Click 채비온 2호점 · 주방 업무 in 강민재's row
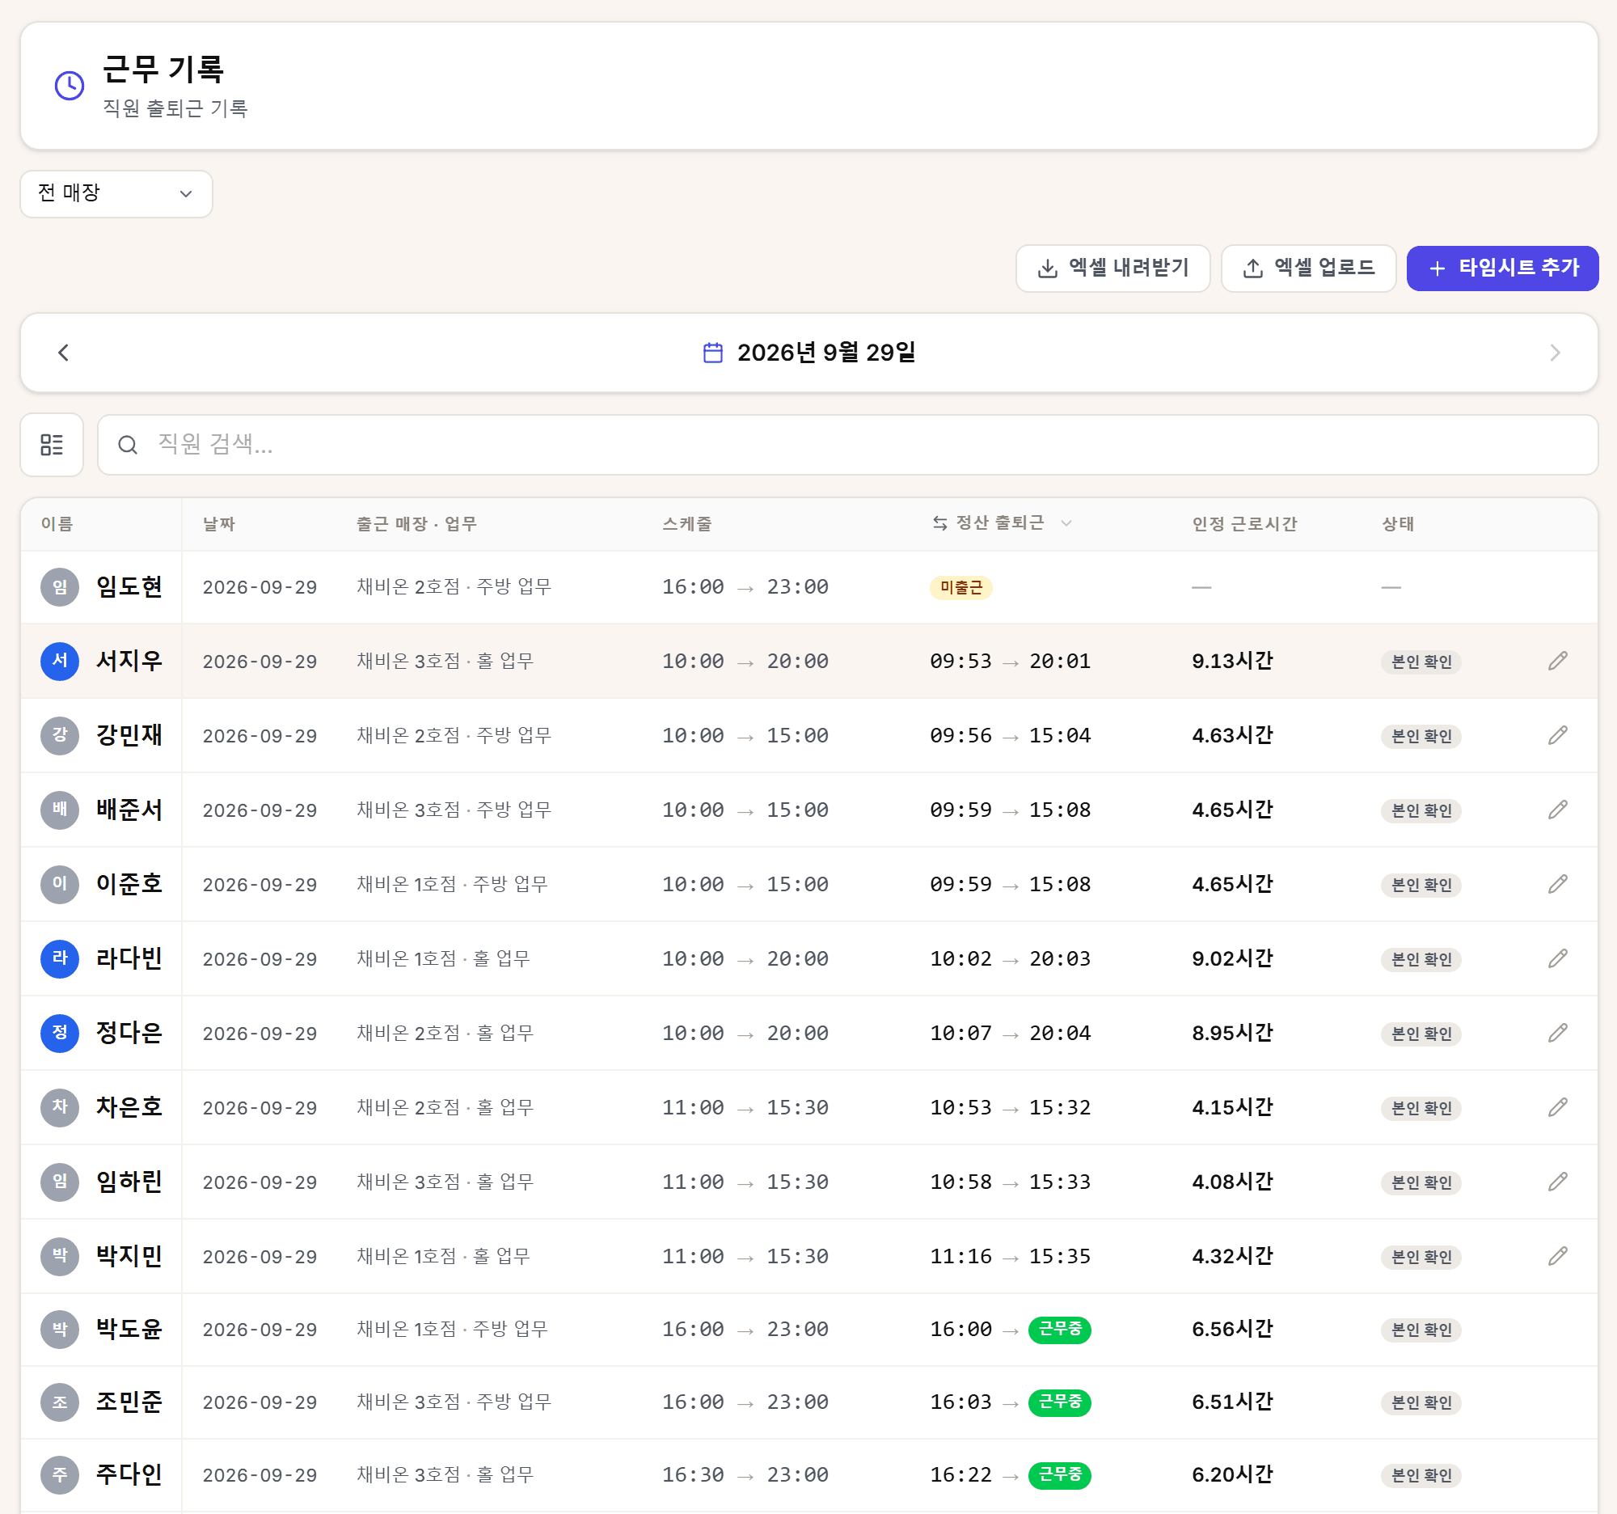The height and width of the screenshot is (1514, 1617). [x=454, y=735]
